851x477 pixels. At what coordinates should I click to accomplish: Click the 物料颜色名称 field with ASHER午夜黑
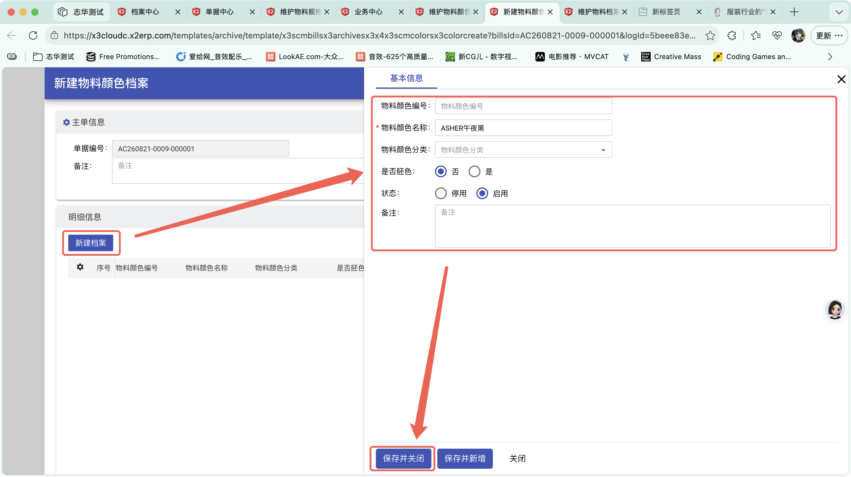[x=523, y=128]
